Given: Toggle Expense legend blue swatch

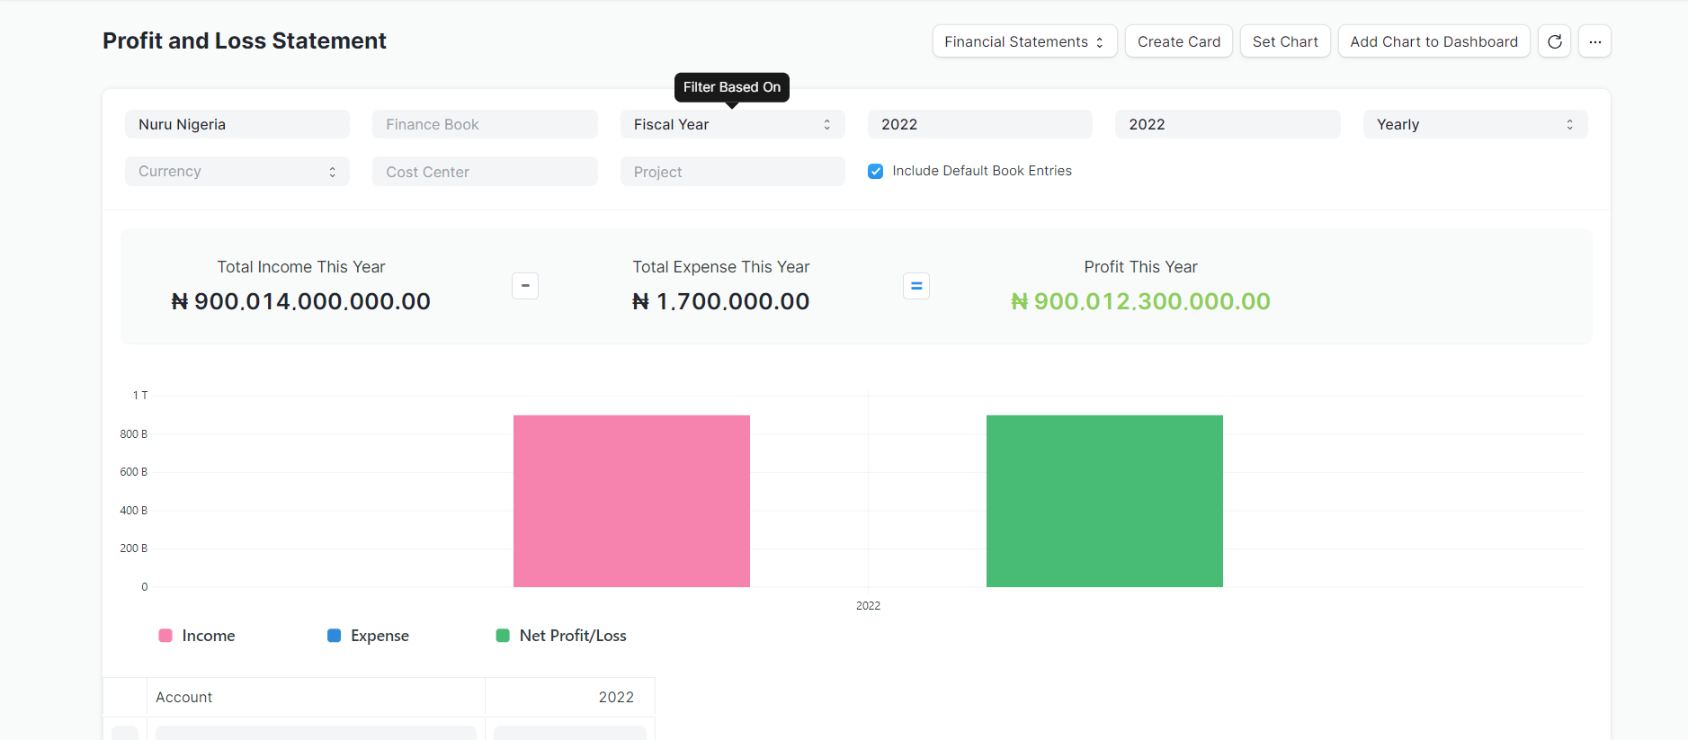Looking at the screenshot, I should point(334,636).
